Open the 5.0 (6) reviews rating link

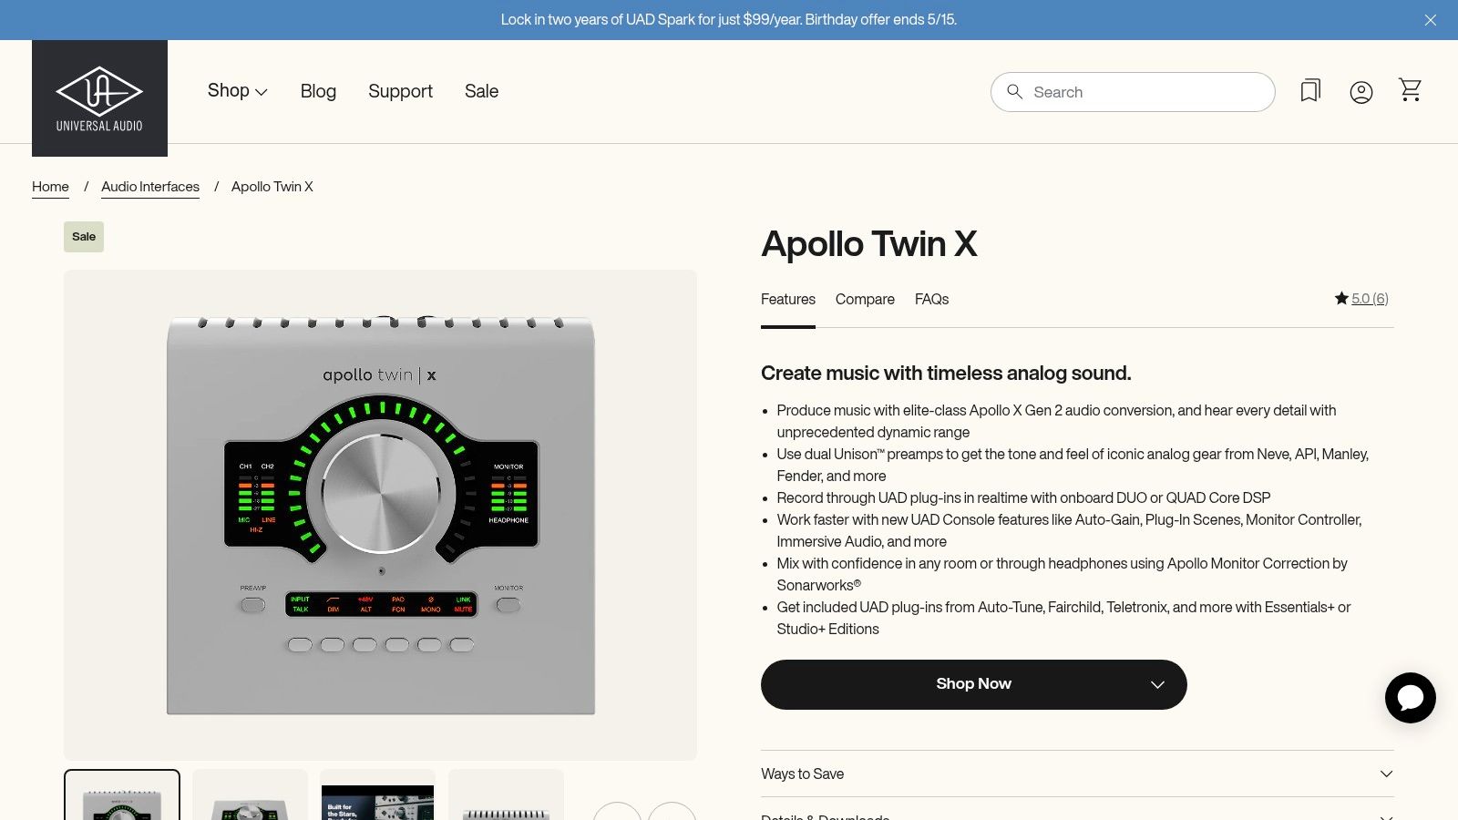[1370, 299]
